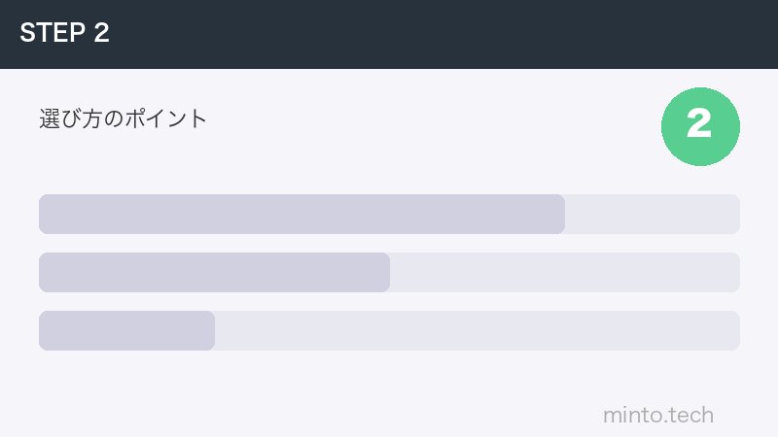Screen dimensions: 778x437
Task: Click the left start of the middle bar
Action: (x=43, y=273)
